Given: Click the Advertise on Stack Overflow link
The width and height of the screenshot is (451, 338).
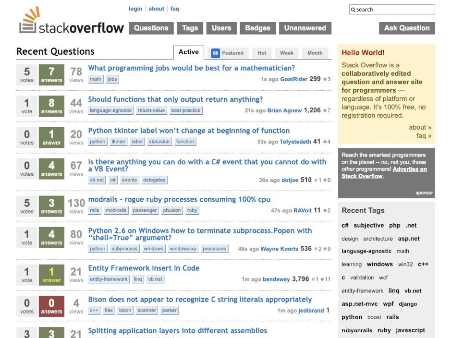Looking at the screenshot, I should 409,169.
